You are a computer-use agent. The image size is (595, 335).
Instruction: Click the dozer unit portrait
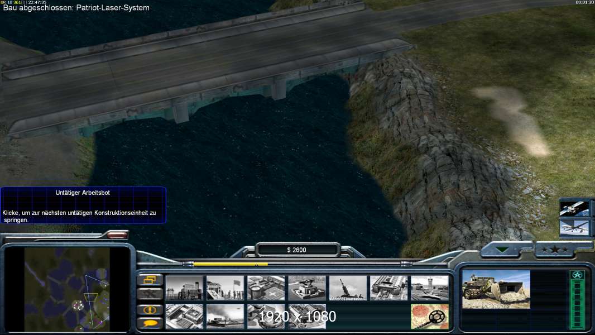coord(496,289)
